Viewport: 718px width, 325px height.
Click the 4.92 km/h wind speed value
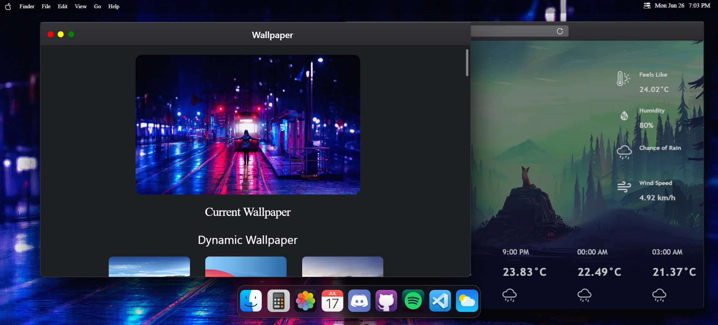pyautogui.click(x=657, y=198)
